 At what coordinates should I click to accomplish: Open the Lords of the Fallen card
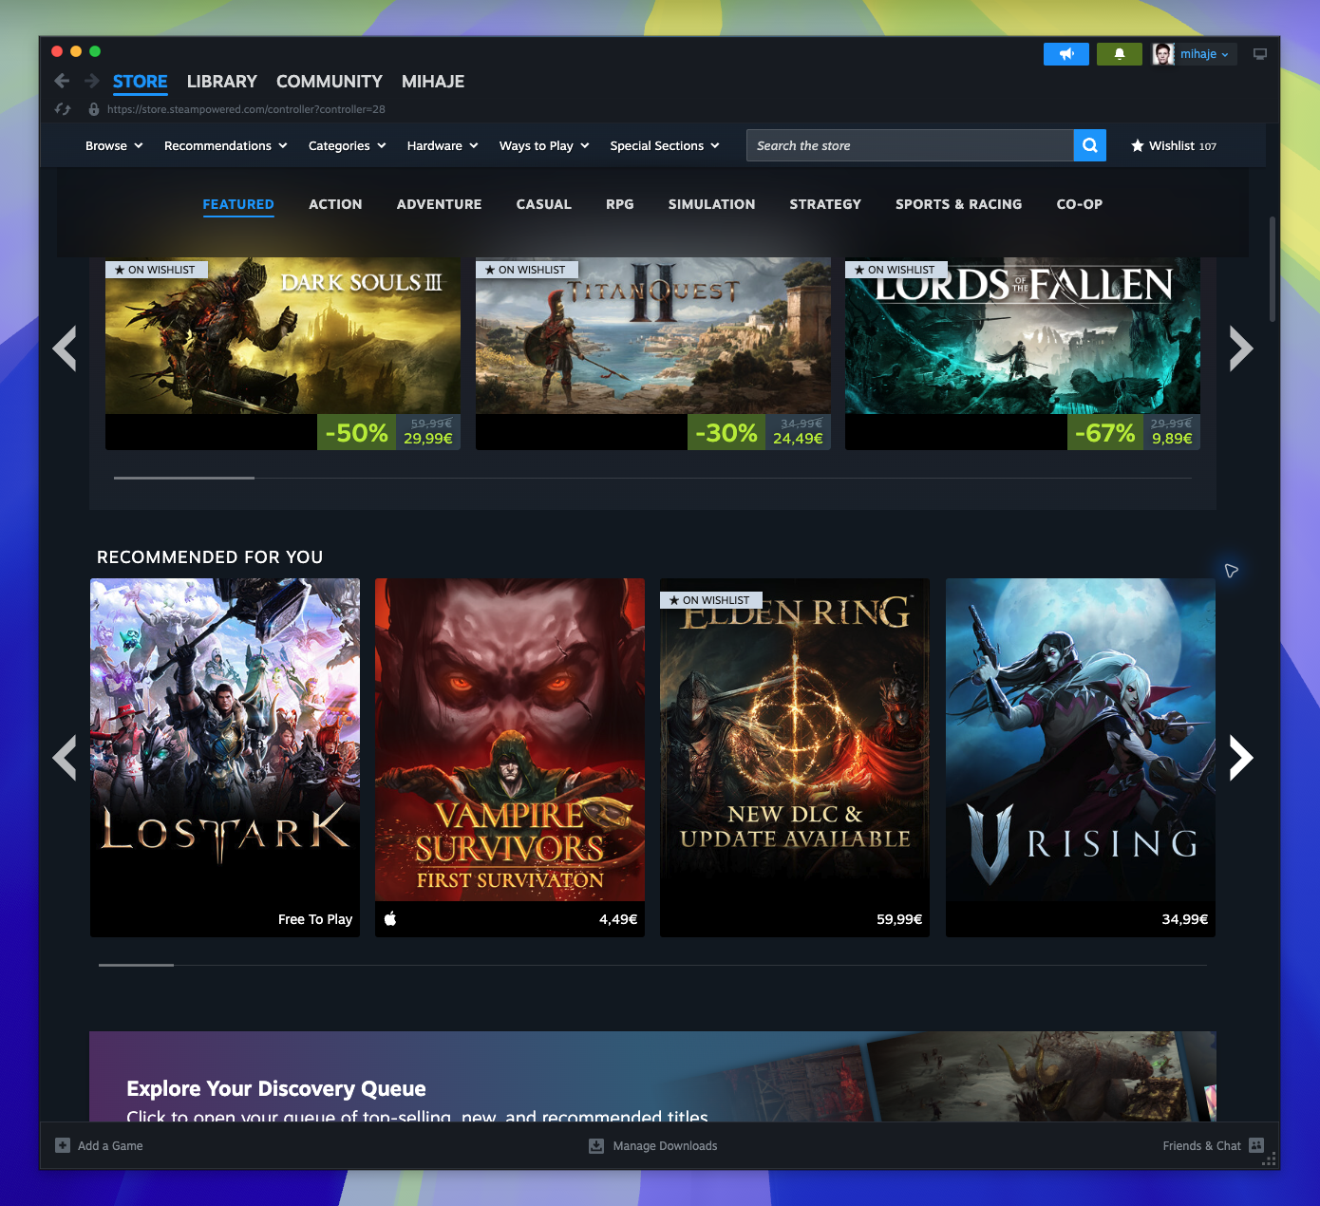[x=1023, y=353]
